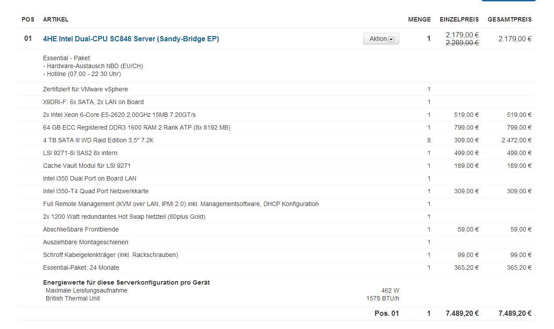Click the MENGE column header
The image size is (554, 329).
419,19
